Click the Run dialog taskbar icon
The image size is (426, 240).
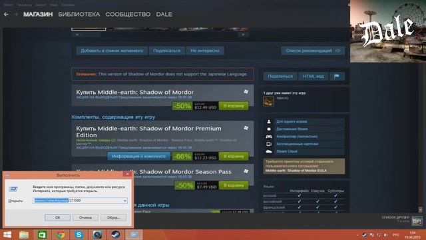click(134, 235)
